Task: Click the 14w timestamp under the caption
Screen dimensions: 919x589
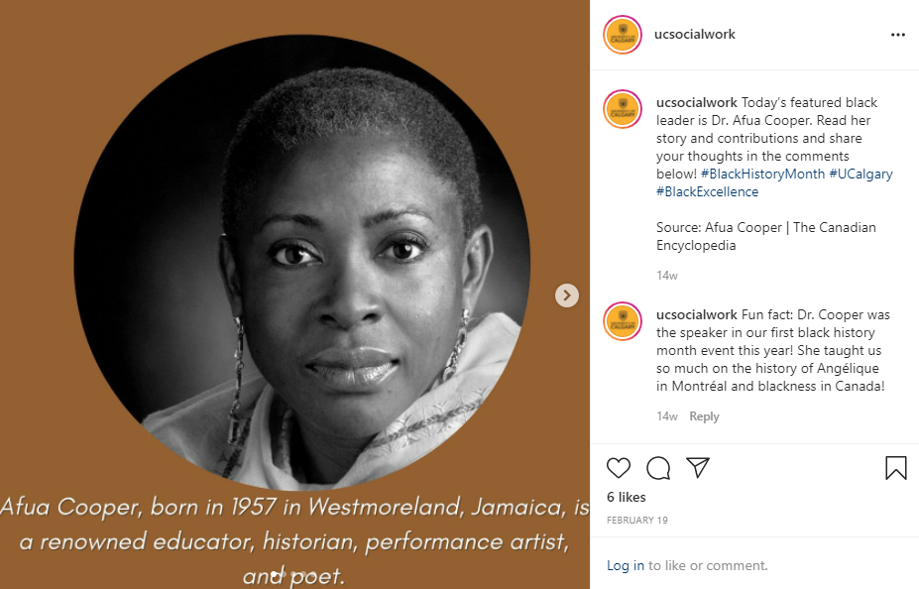Action: pos(666,275)
